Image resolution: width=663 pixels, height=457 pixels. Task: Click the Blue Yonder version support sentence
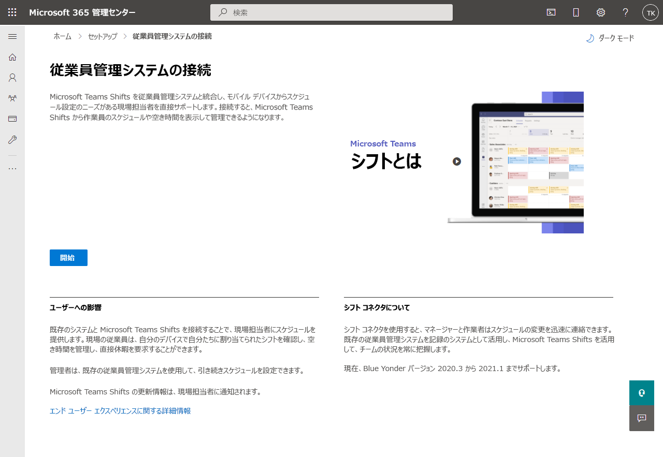[x=453, y=369]
